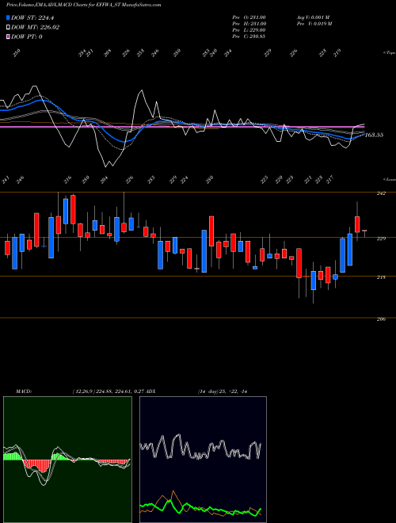Click the chart title mentioning EFFWA_ST MunafaSutra.com

(83, 5)
